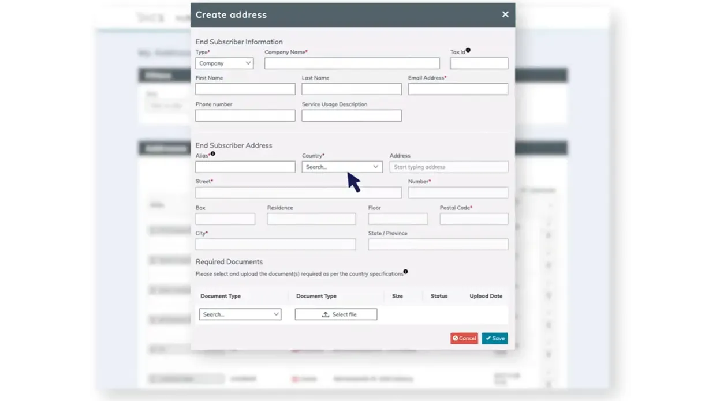Click the cancel icon on Cancel button
This screenshot has height=401, width=720.
[455, 338]
